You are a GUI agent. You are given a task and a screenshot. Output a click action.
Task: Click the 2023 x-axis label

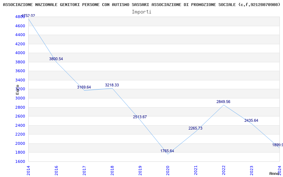(x=252, y=171)
